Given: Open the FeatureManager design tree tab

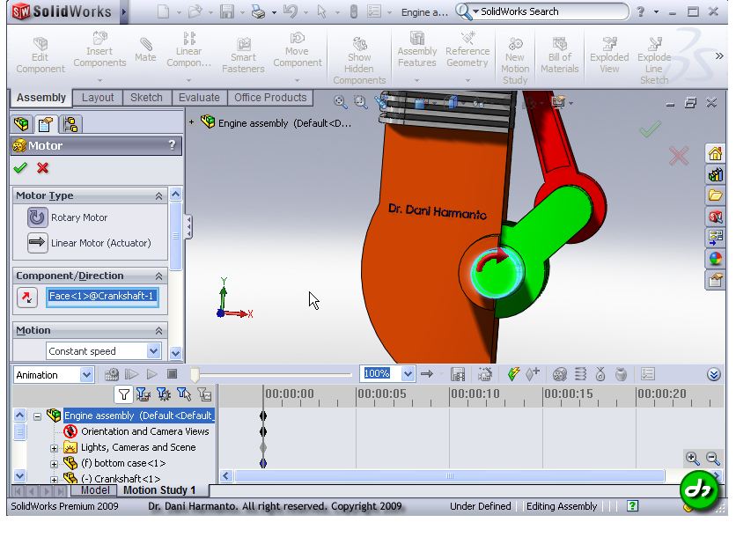Looking at the screenshot, I should [x=22, y=124].
